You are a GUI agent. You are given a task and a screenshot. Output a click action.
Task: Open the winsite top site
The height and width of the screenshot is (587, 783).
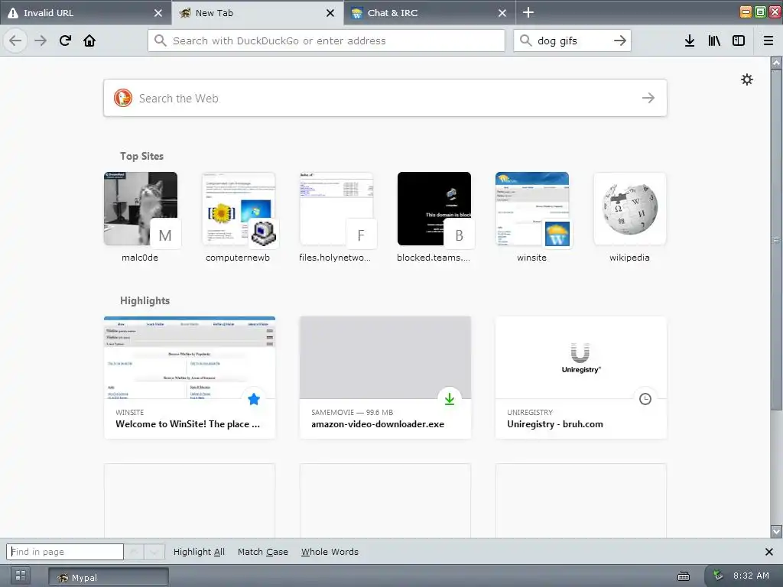click(x=532, y=216)
